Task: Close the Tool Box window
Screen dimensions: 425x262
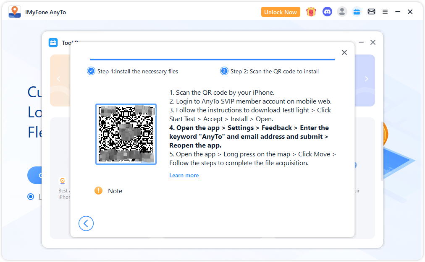Action: pyautogui.click(x=373, y=42)
